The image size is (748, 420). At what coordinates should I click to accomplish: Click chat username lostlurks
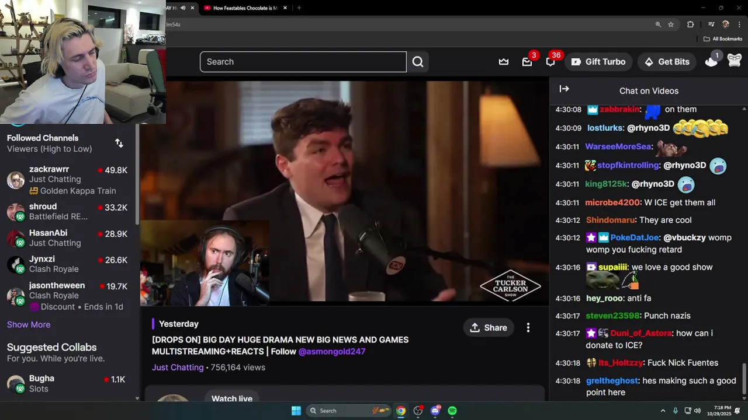pyautogui.click(x=605, y=128)
